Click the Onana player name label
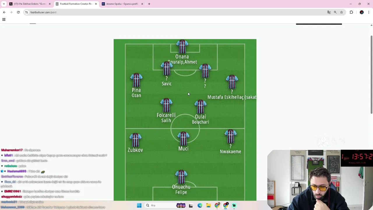 [182, 57]
